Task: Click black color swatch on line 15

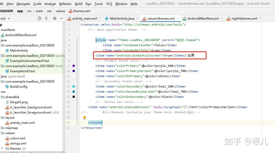Action: pyautogui.click(x=74, y=97)
